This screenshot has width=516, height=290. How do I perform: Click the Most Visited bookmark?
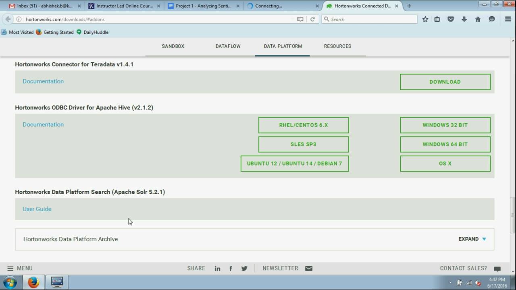[x=18, y=32]
